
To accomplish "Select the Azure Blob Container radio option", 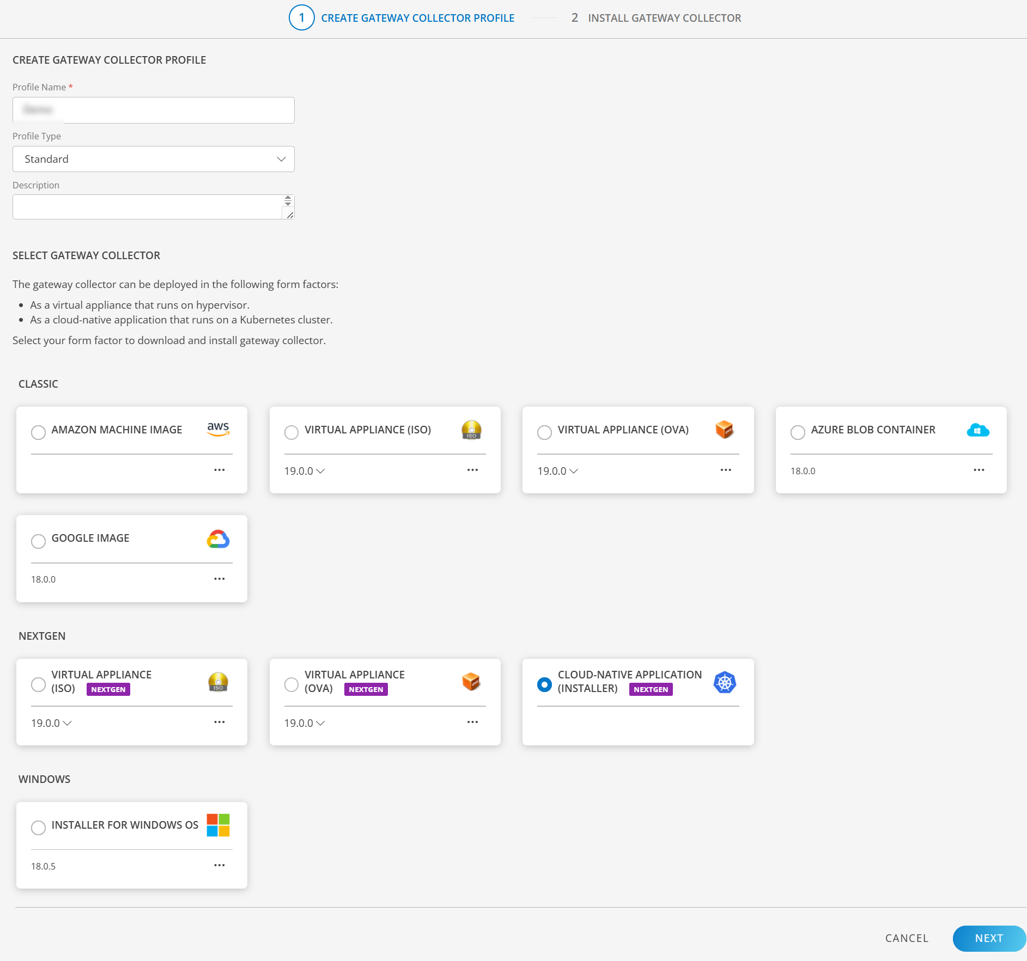I will [798, 432].
